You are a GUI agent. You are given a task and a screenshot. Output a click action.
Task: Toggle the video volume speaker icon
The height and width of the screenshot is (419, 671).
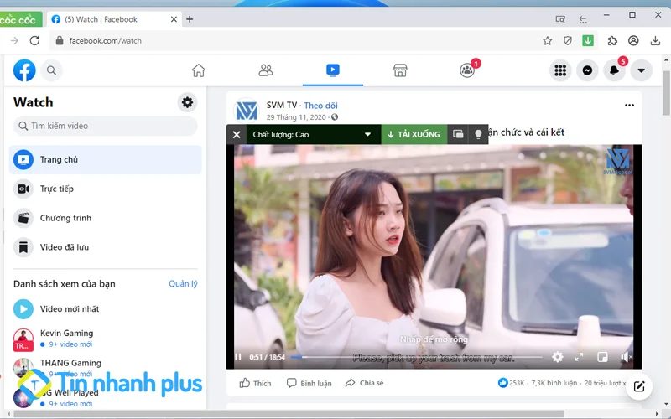pyautogui.click(x=626, y=357)
